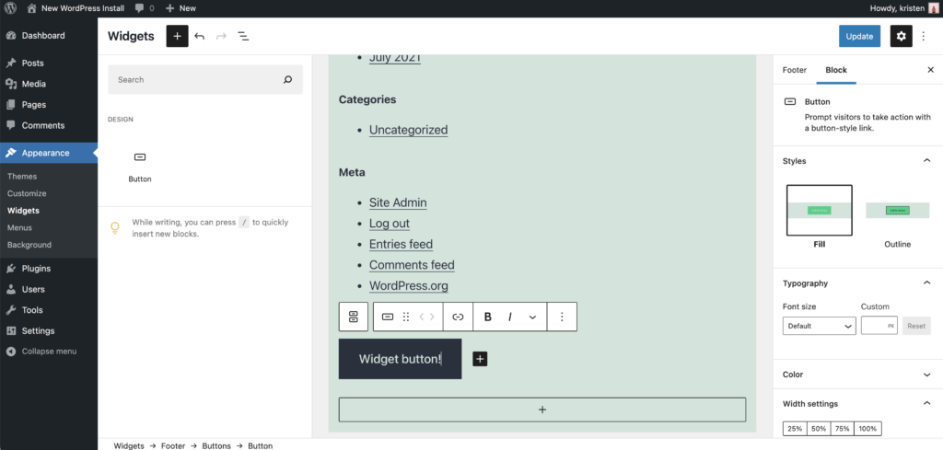Collapse the Typography section
This screenshot has width=943, height=450.
click(926, 283)
